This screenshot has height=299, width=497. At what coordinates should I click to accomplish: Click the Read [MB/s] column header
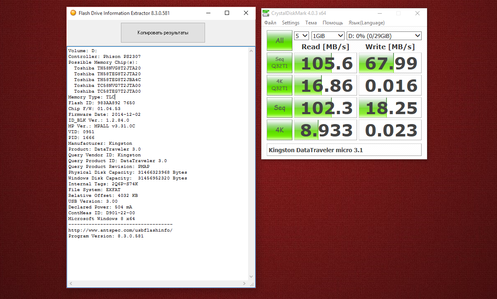click(x=325, y=47)
